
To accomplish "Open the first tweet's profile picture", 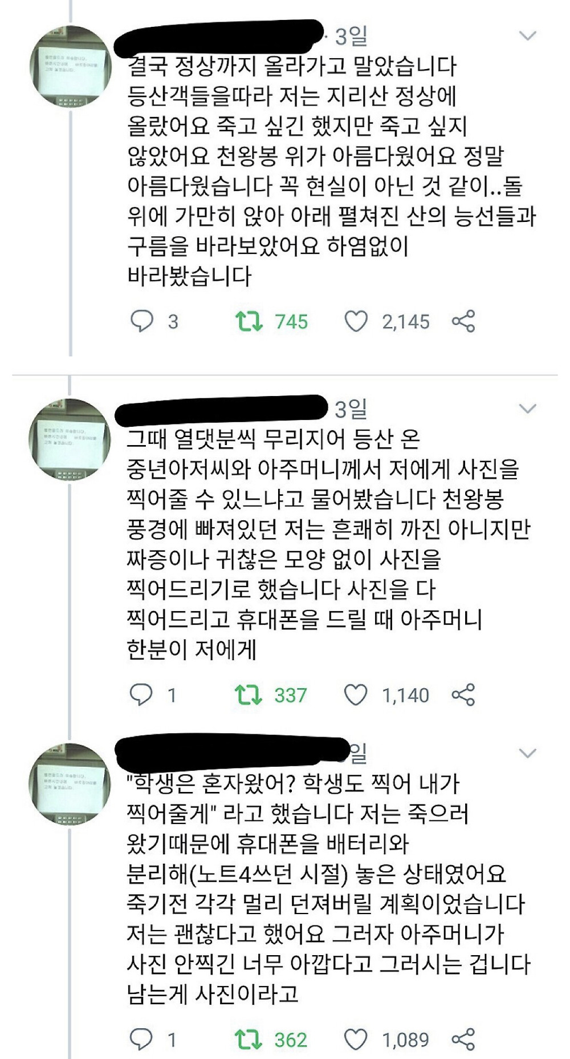I will pos(70,66).
